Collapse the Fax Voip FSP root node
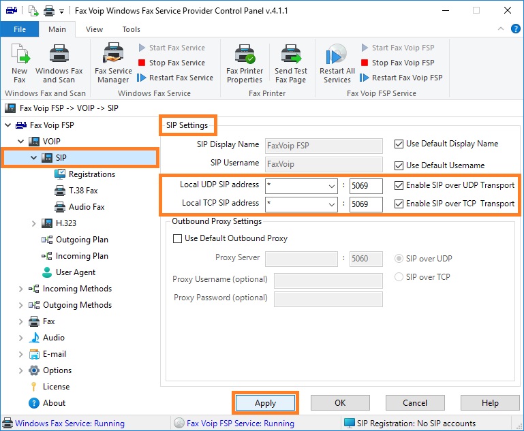 point(8,125)
